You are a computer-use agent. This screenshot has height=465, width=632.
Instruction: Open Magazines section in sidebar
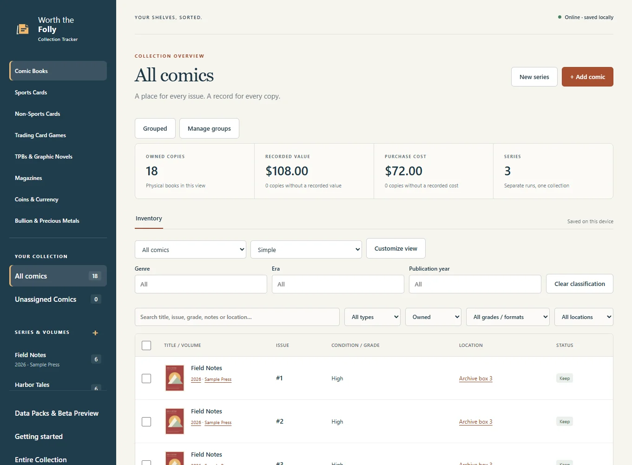(58, 178)
